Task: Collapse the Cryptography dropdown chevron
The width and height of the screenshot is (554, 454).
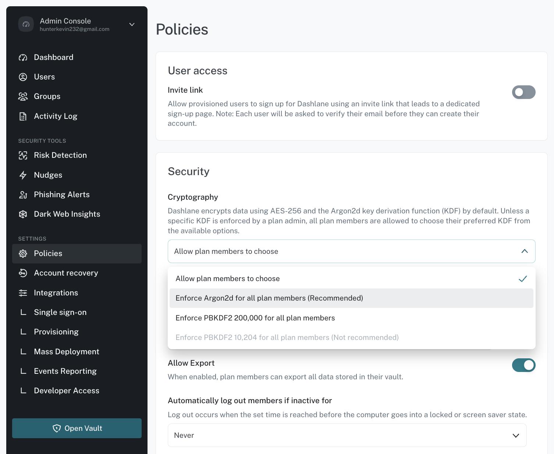Action: click(x=525, y=251)
